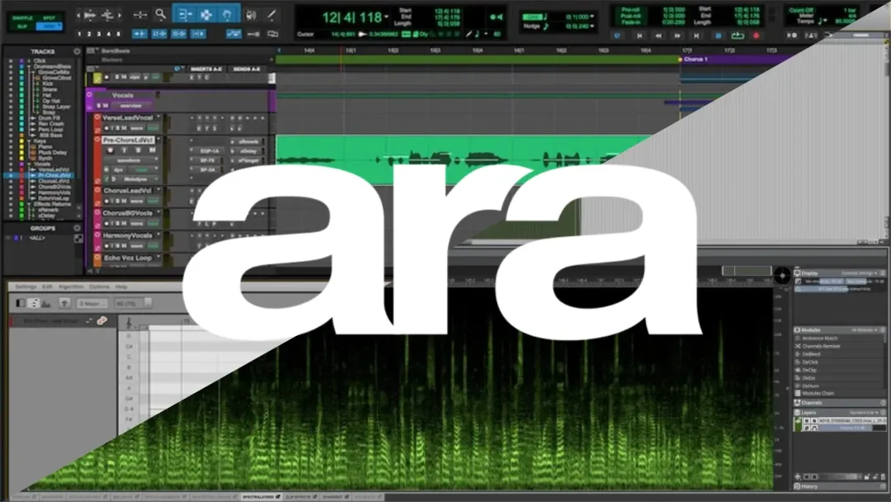This screenshot has height=502, width=891.
Task: Open the Channels Remixer module
Action: (x=821, y=346)
